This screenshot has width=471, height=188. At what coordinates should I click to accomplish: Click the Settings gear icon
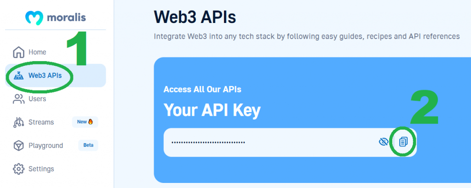click(18, 169)
